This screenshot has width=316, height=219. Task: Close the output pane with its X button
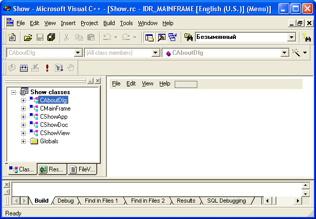tap(7, 185)
